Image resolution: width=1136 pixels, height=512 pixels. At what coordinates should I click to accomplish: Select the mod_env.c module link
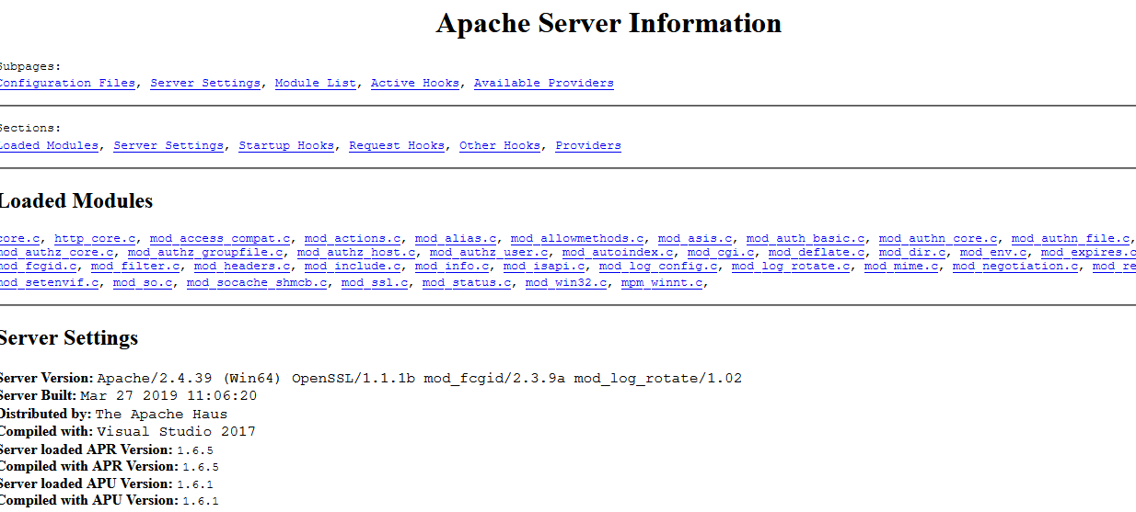[993, 252]
